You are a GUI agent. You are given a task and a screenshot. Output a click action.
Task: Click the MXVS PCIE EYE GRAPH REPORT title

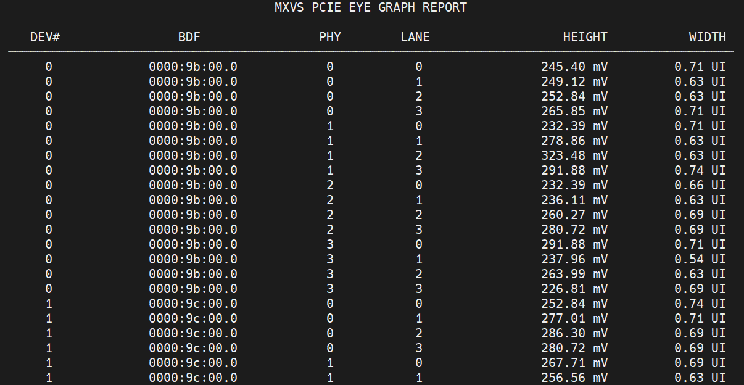(x=371, y=8)
